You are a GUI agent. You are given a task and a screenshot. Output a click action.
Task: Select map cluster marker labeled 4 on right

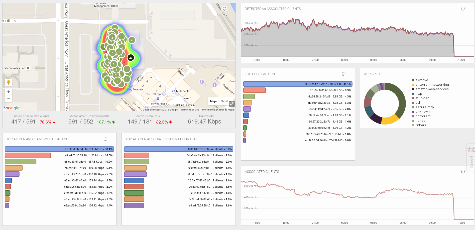click(x=132, y=40)
